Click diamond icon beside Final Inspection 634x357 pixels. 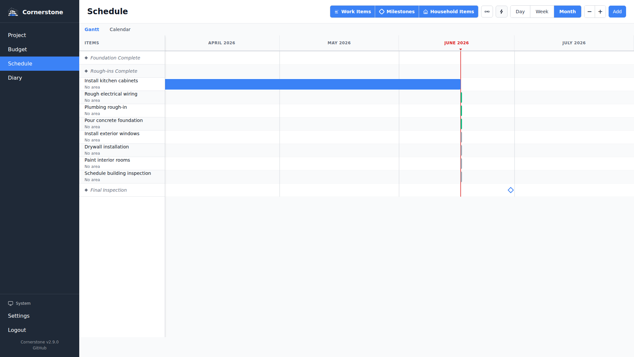[86, 190]
